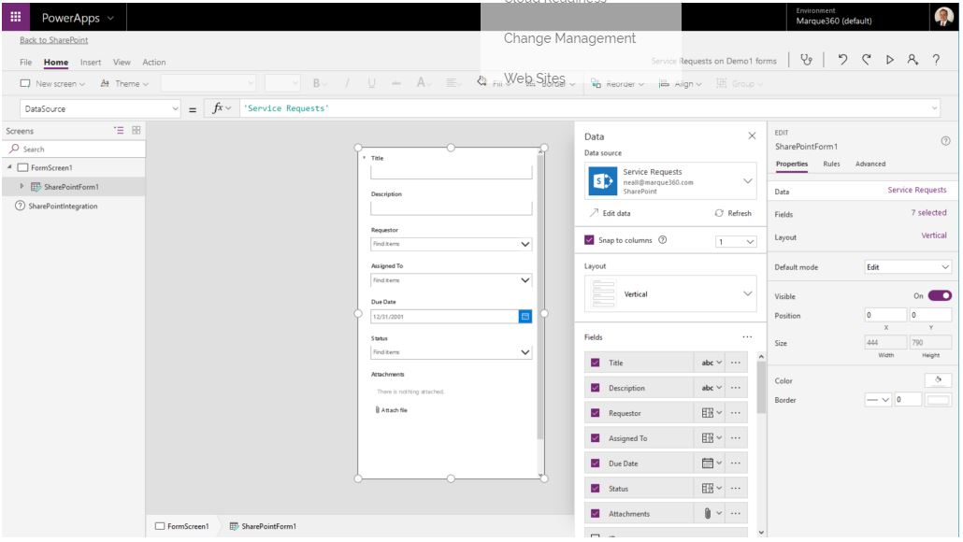963x542 pixels.
Task: Click the calendar icon on Due Date input
Action: (525, 317)
